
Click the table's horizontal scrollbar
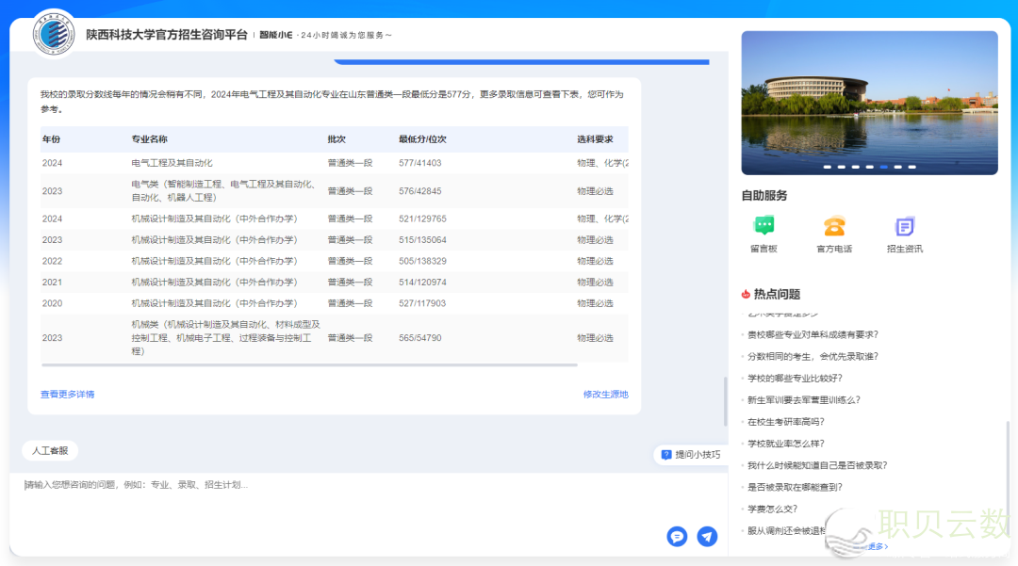coord(309,365)
